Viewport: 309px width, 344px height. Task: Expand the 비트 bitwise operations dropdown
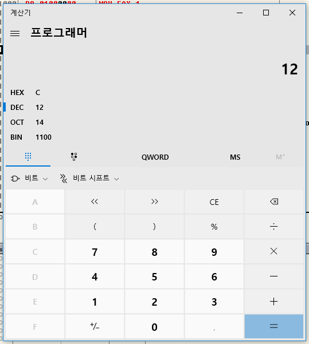pos(29,179)
